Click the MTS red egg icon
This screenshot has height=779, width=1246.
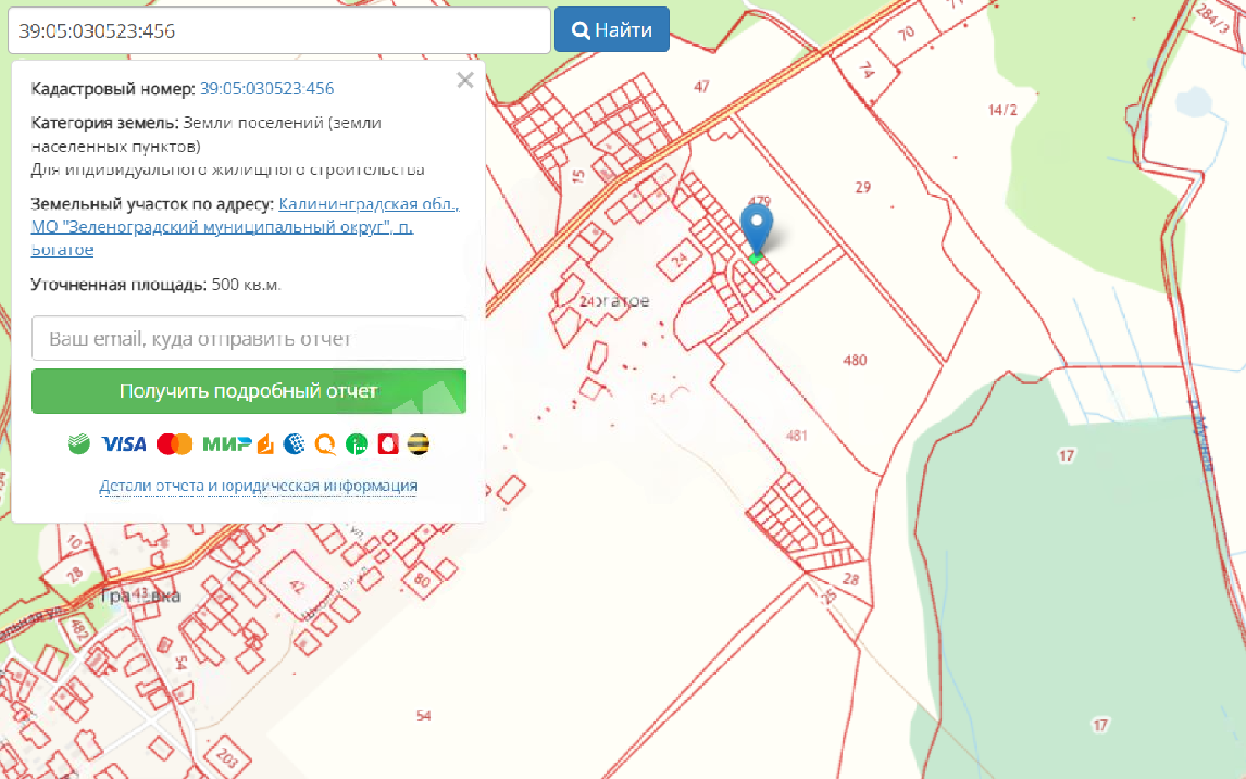coord(388,444)
